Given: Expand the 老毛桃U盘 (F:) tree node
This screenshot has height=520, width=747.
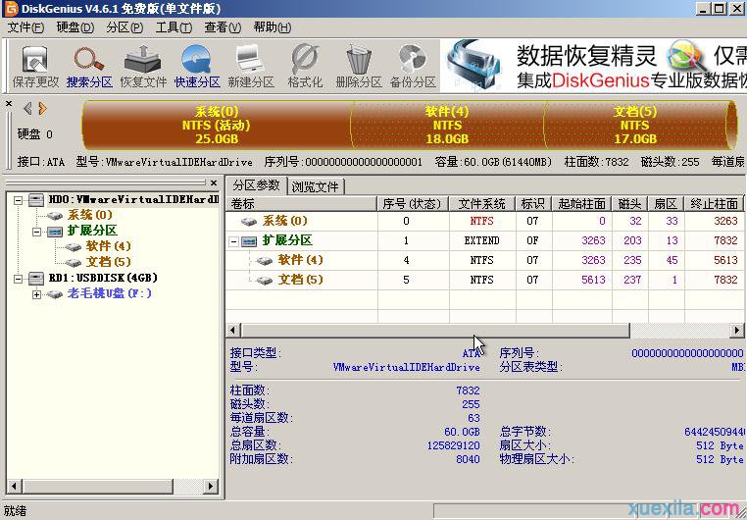Looking at the screenshot, I should [36, 294].
